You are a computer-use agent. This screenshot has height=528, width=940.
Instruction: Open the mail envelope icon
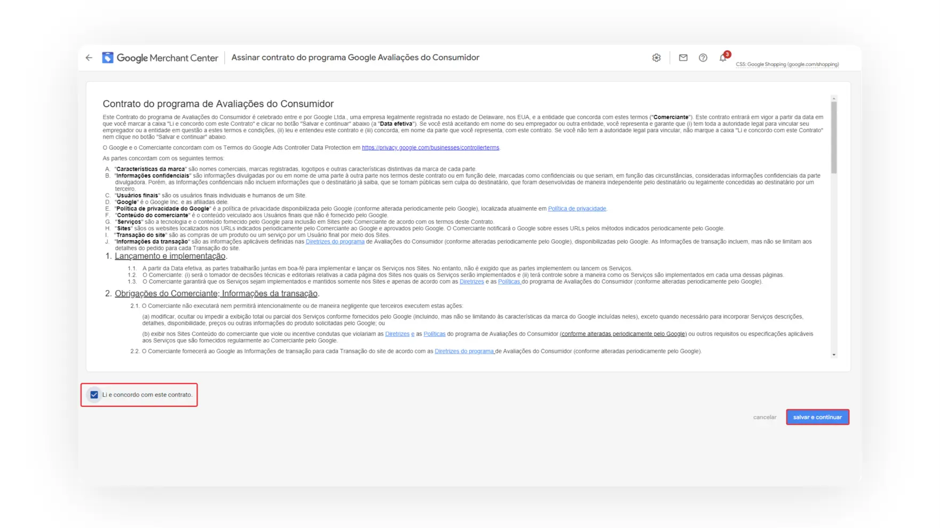[x=683, y=58]
